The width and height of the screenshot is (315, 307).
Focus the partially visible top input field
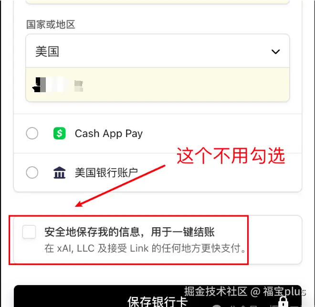coord(157,2)
